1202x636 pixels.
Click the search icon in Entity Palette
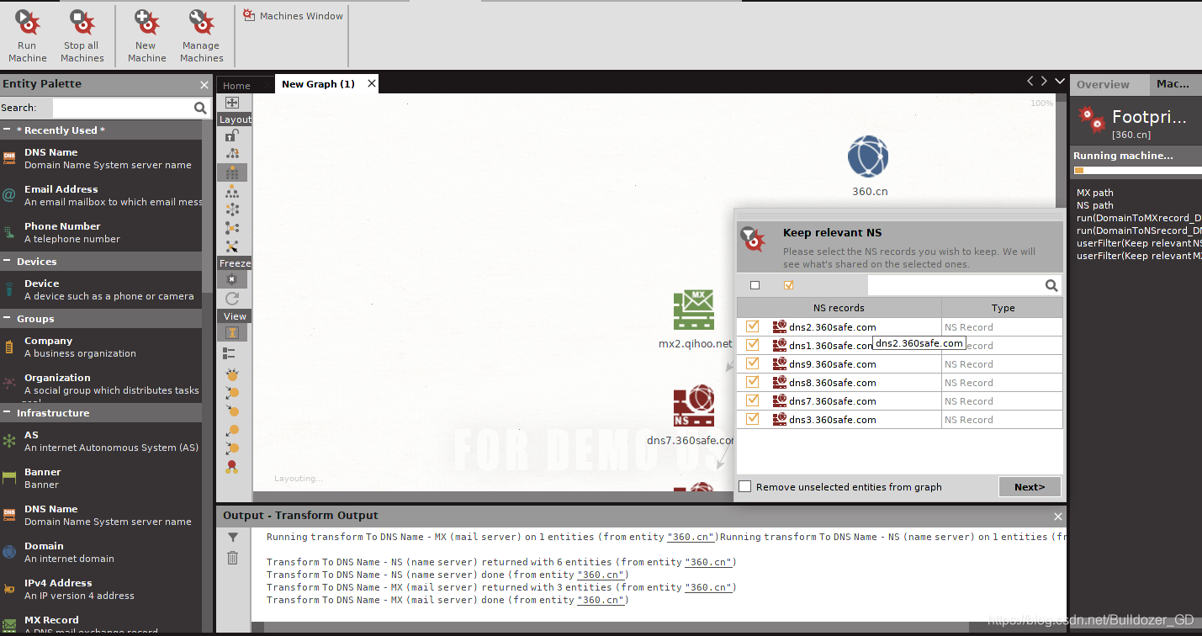(200, 108)
